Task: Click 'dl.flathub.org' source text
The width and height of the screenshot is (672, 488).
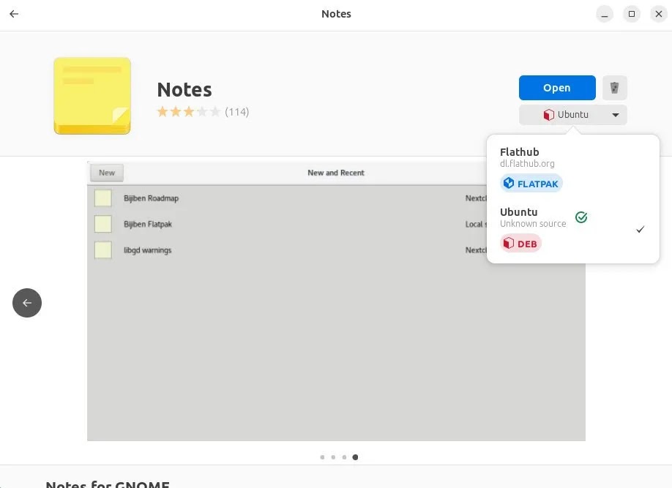Action: 527,164
